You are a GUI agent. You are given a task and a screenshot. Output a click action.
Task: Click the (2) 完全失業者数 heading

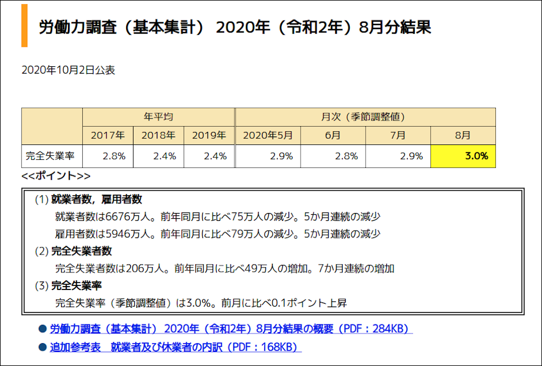73,251
